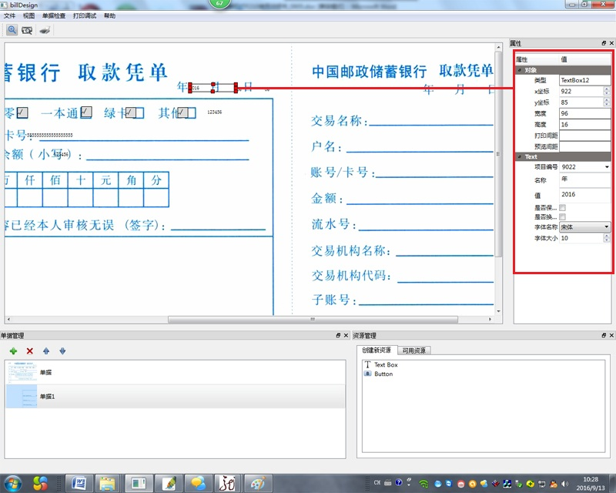Open the 单据检查 menu
This screenshot has height=493, width=616.
54,15
